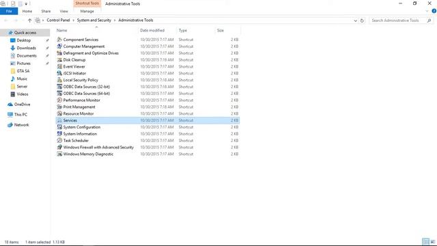Open the File ribbon tab
The height and width of the screenshot is (246, 437).
[x=9, y=11]
